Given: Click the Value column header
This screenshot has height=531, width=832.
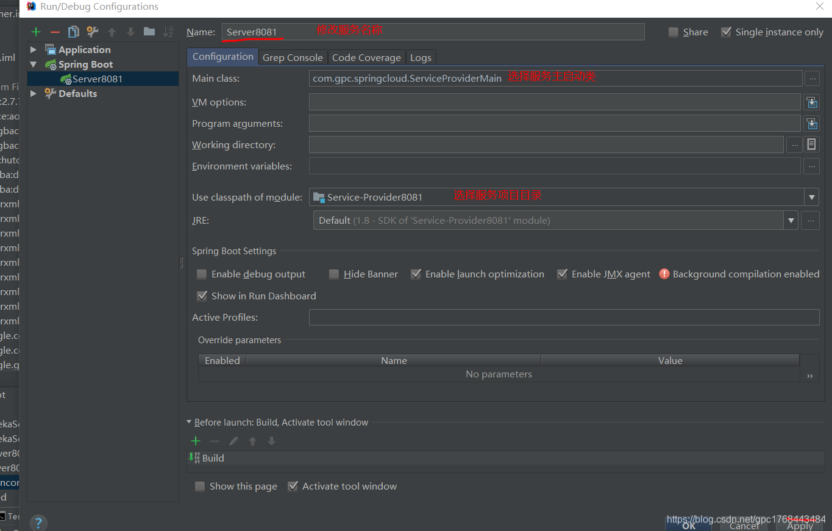Looking at the screenshot, I should (670, 360).
